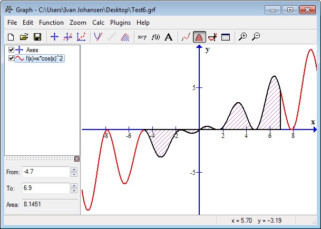Save the current graph
Image resolution: width=321 pixels, height=229 pixels.
(x=37, y=37)
